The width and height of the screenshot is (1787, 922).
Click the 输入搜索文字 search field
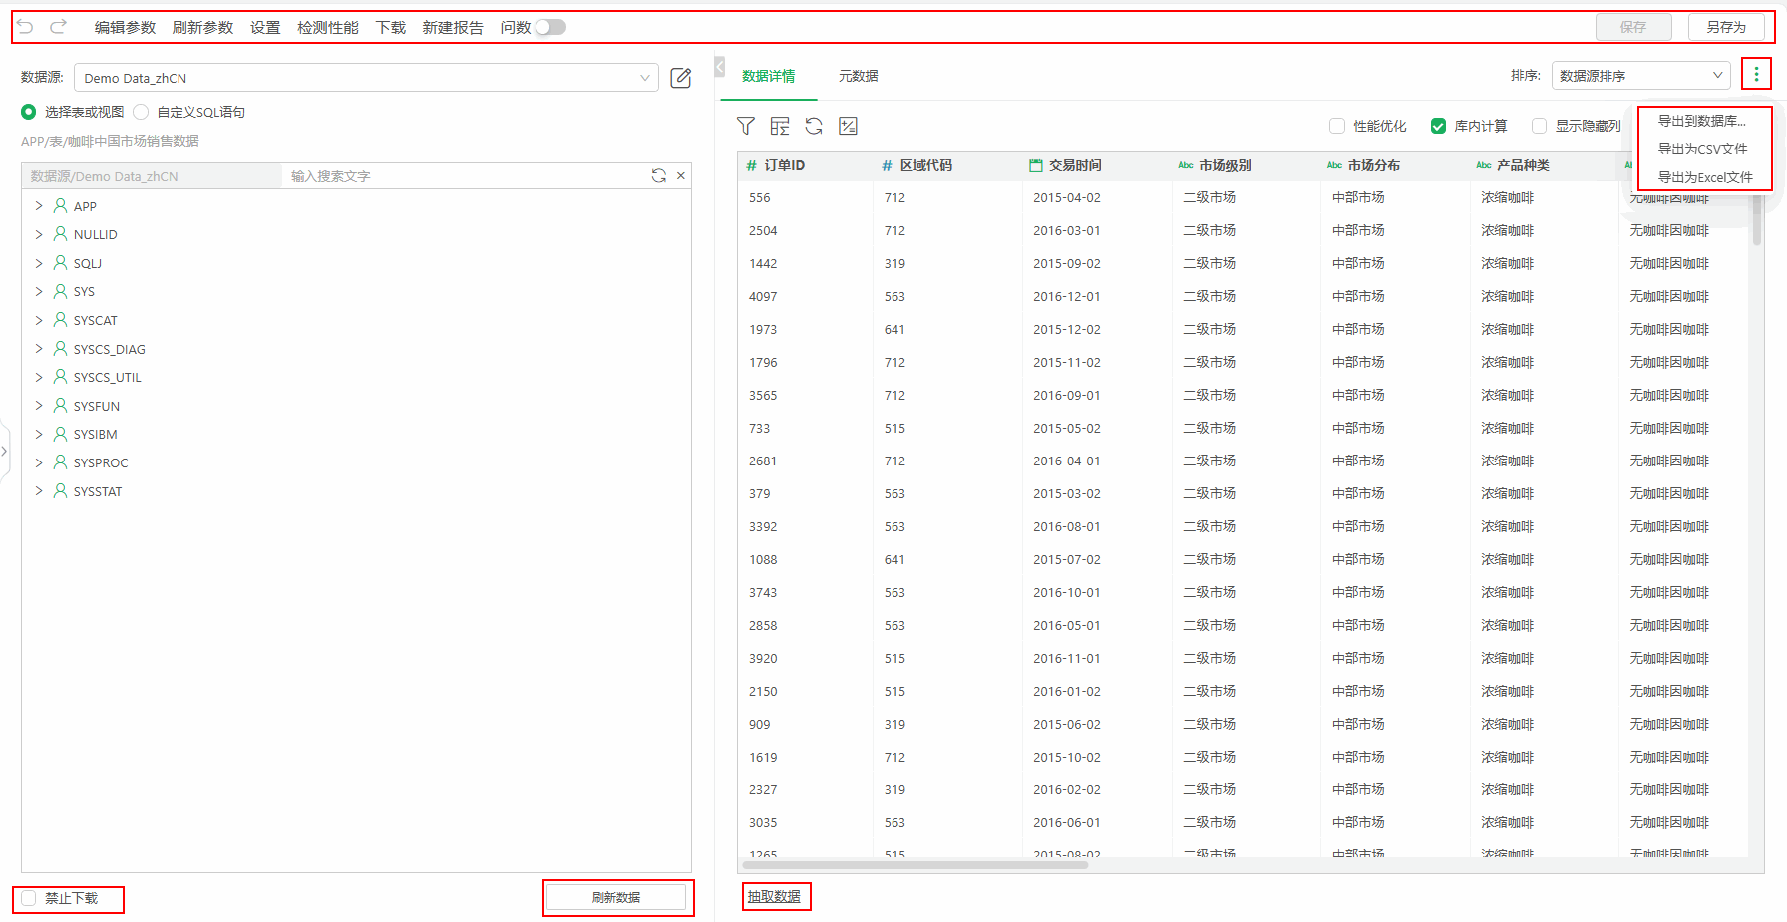(464, 176)
